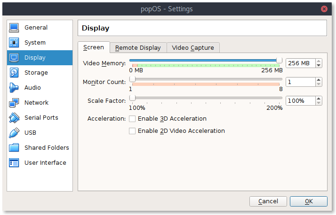Viewport: 336px width, 215px height.
Task: Open the USB plug icon
Action: tap(14, 133)
